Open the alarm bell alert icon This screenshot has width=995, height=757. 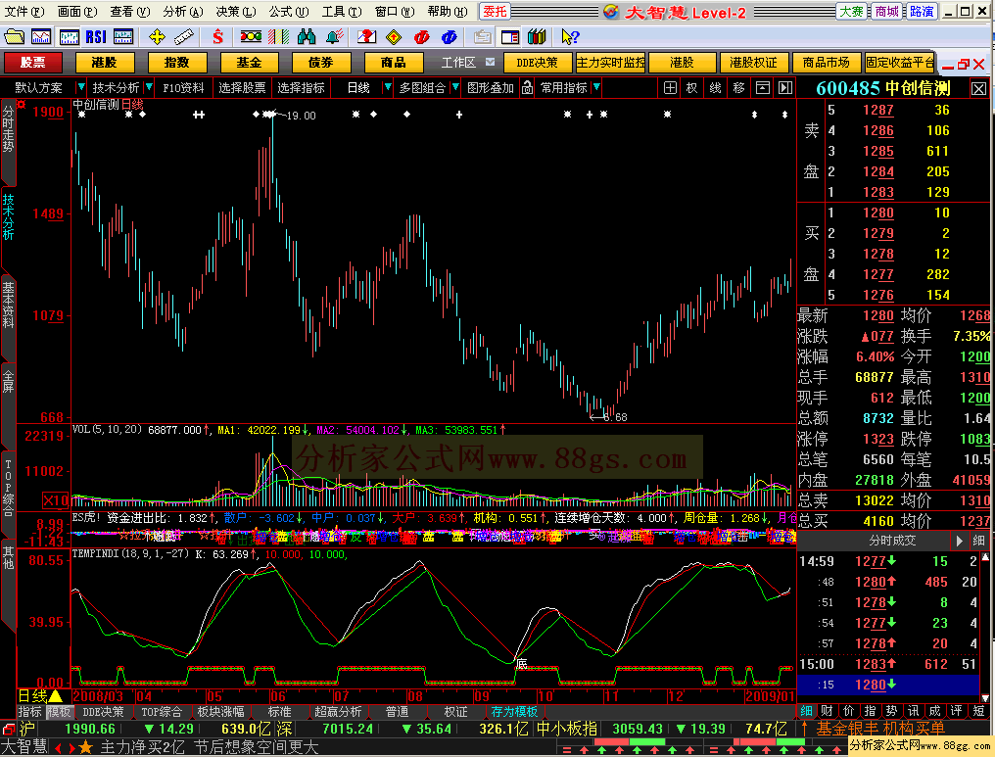334,37
